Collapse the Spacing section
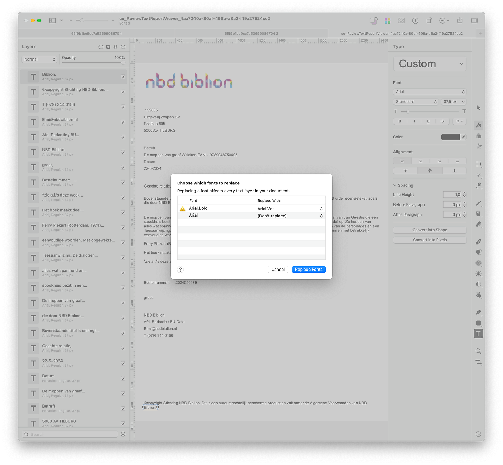 point(395,185)
